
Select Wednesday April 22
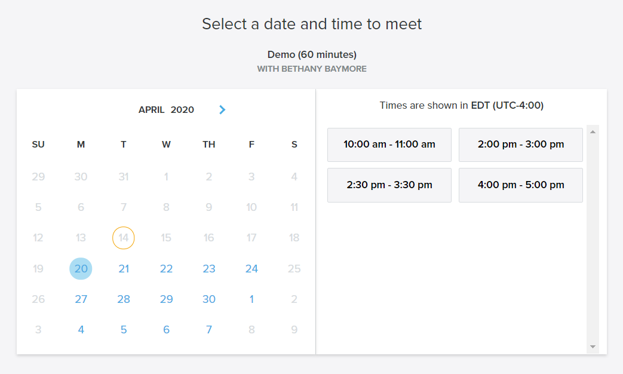[x=166, y=269]
